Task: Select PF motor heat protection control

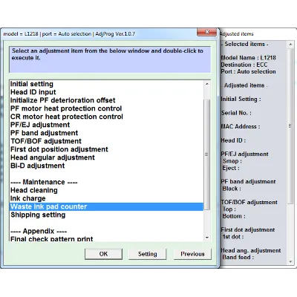Action: pyautogui.click(x=106, y=108)
